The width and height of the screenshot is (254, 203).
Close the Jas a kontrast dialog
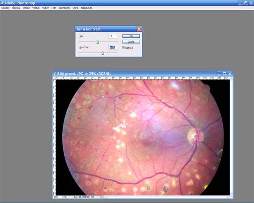(x=139, y=29)
